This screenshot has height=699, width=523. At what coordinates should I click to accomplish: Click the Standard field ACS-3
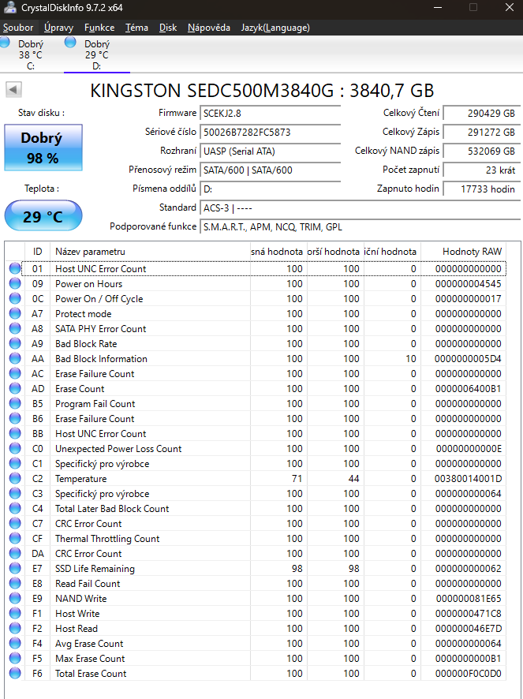(x=360, y=208)
